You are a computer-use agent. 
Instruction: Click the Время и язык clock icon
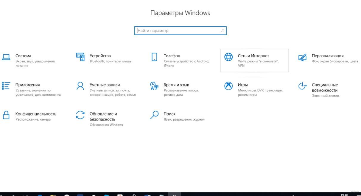tap(154, 86)
